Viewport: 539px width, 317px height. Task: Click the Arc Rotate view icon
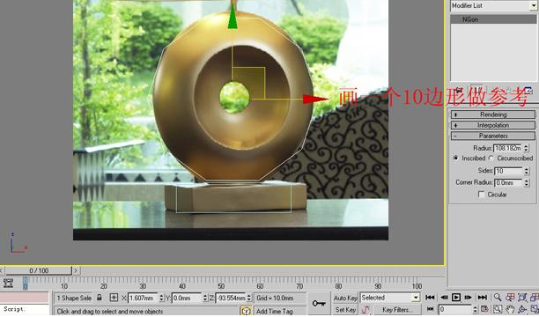[x=522, y=309]
